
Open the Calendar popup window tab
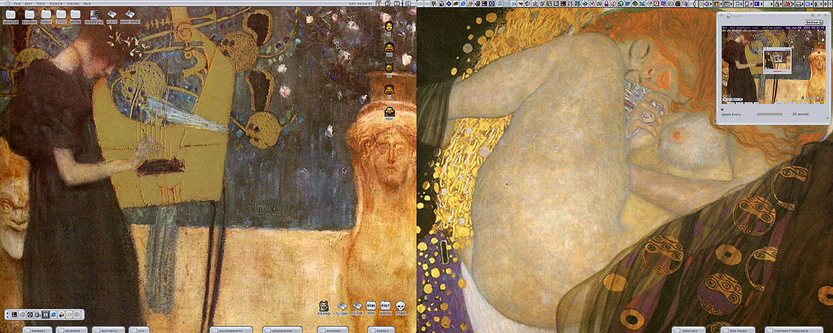tap(73, 330)
